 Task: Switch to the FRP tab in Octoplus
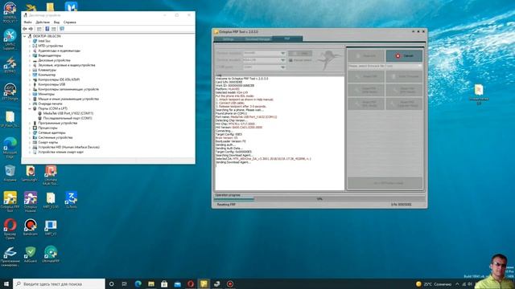[287, 39]
